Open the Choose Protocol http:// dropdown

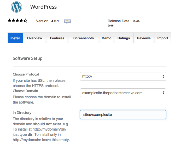(123, 76)
